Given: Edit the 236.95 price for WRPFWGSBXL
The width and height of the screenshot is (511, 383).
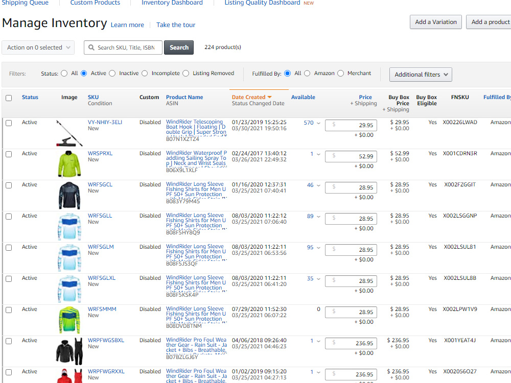Looking at the screenshot, I should tap(351, 343).
